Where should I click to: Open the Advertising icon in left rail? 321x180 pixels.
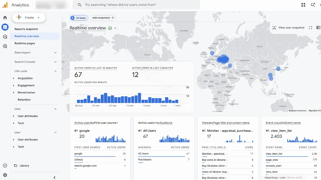point(5,46)
